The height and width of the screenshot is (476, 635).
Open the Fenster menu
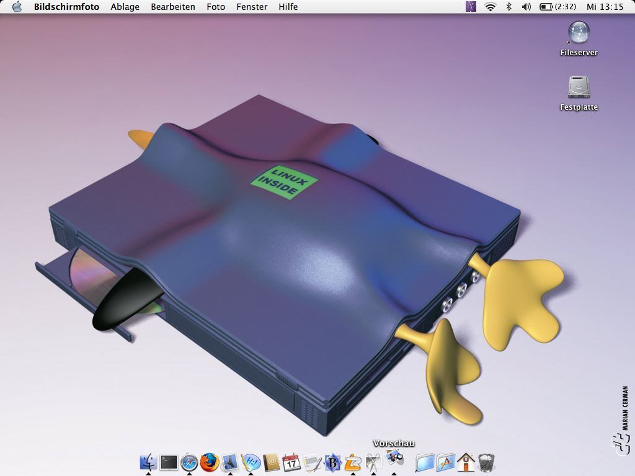(x=252, y=7)
